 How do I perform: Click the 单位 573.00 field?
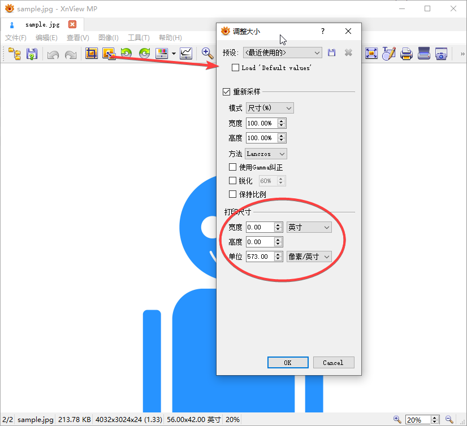coord(260,257)
